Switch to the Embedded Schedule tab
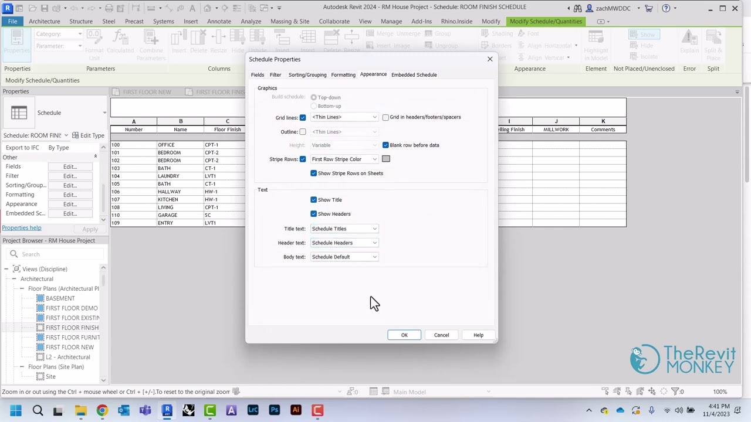 [x=414, y=75]
